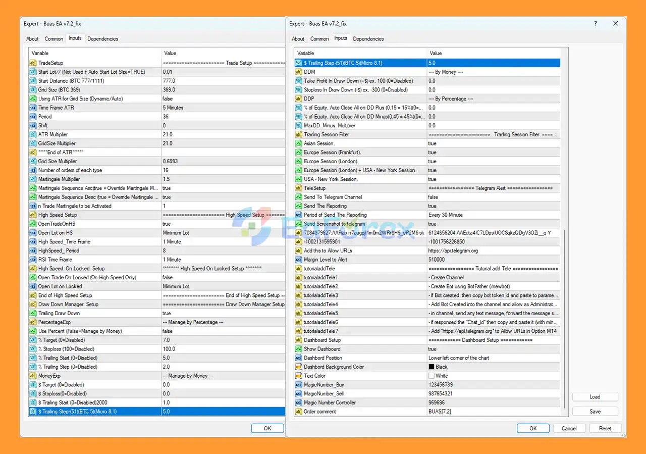646x454 pixels.
Task: Open Period of Send The Reporting dropdown
Action: (445, 215)
